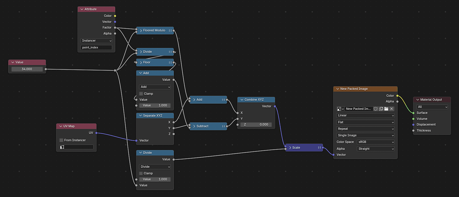Click the Material Output Thickness socket
Screen dimensions: 459x197
pos(413,130)
